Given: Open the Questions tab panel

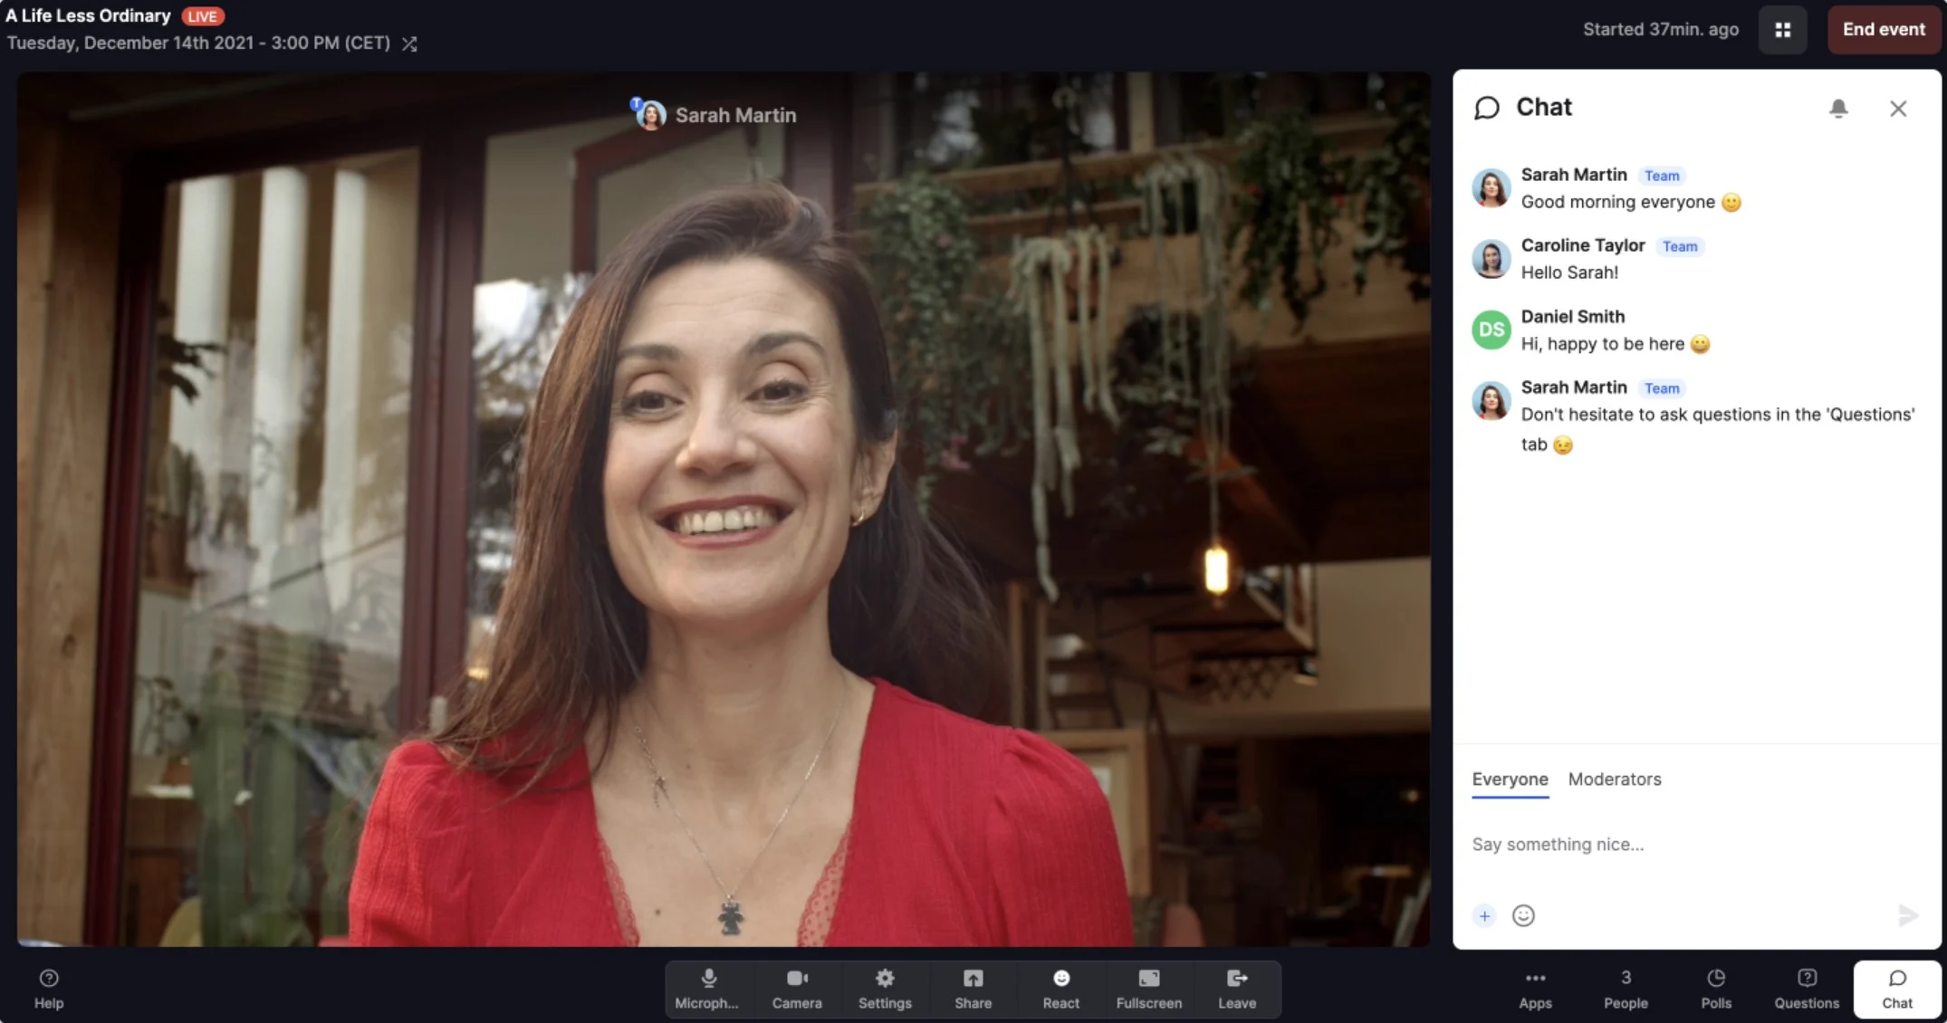Looking at the screenshot, I should [1806, 987].
